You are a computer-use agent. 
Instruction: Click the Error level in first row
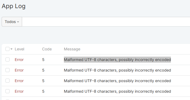coord(19,60)
